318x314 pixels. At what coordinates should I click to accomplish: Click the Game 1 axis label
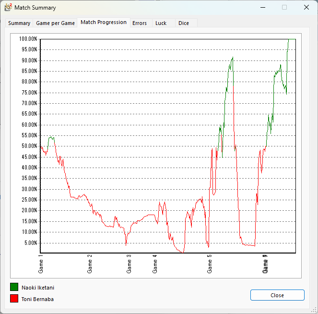[41, 264]
